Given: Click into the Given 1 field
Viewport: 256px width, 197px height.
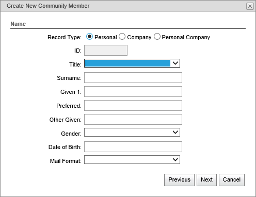Looking at the screenshot, I should tap(133, 92).
